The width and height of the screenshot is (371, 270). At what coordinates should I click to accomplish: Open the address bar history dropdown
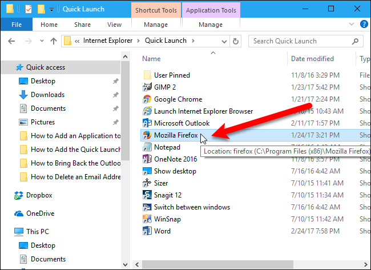224,42
